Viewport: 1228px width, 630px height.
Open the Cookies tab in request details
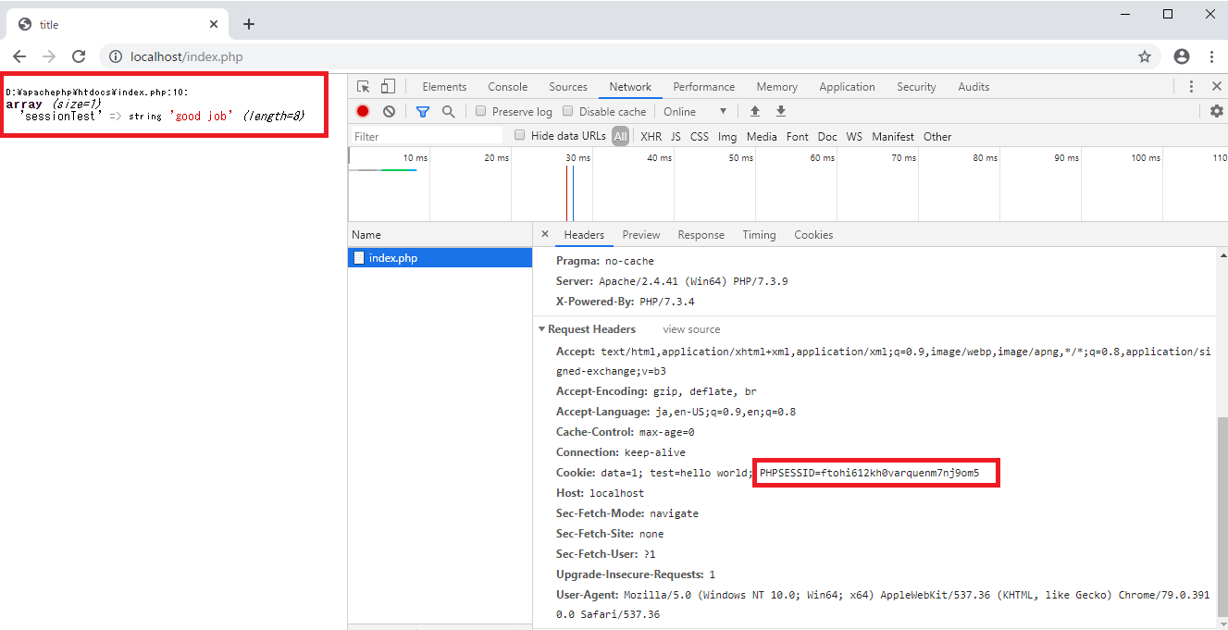(813, 235)
